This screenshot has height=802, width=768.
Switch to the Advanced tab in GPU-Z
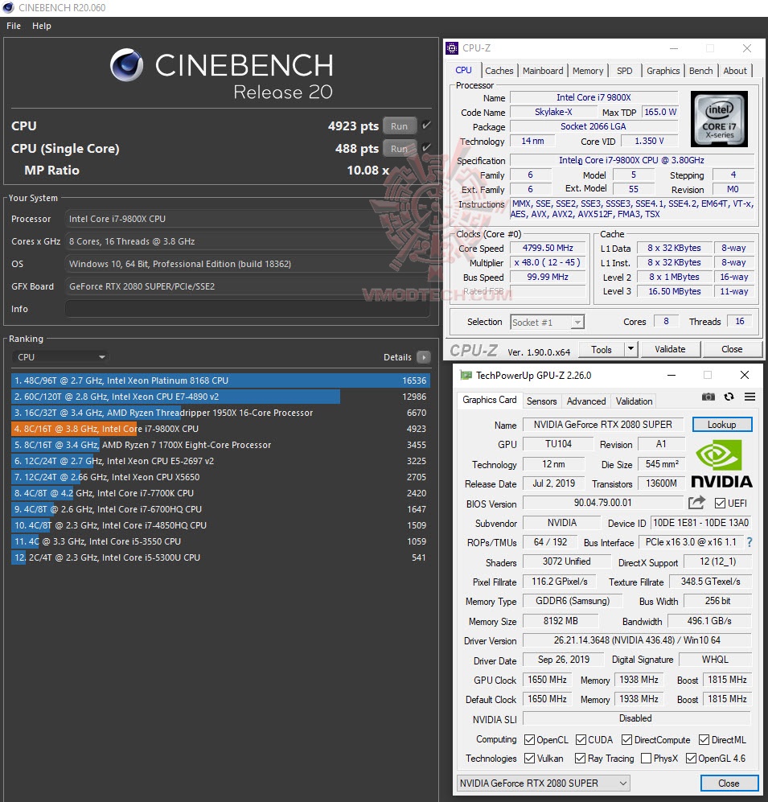tap(586, 401)
